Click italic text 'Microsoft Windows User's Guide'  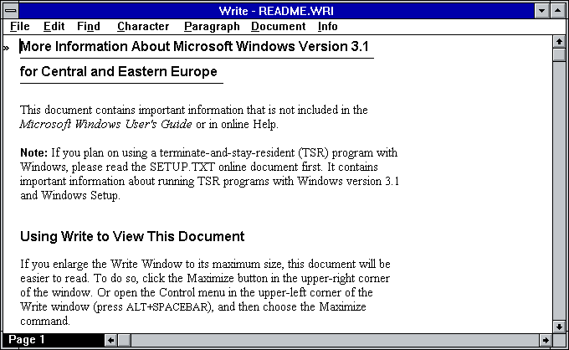click(x=105, y=124)
